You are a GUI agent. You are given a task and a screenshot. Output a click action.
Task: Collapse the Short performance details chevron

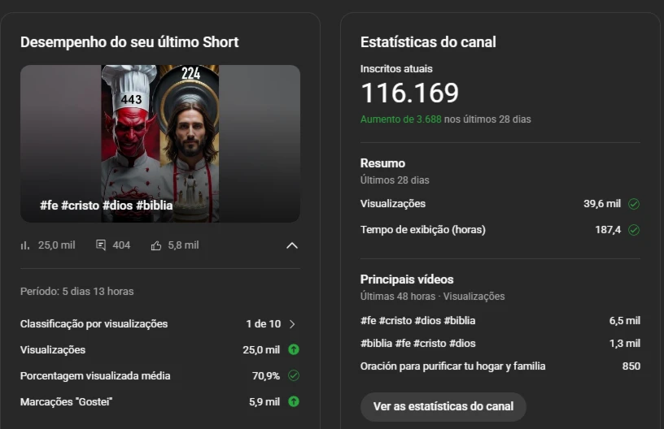click(292, 245)
